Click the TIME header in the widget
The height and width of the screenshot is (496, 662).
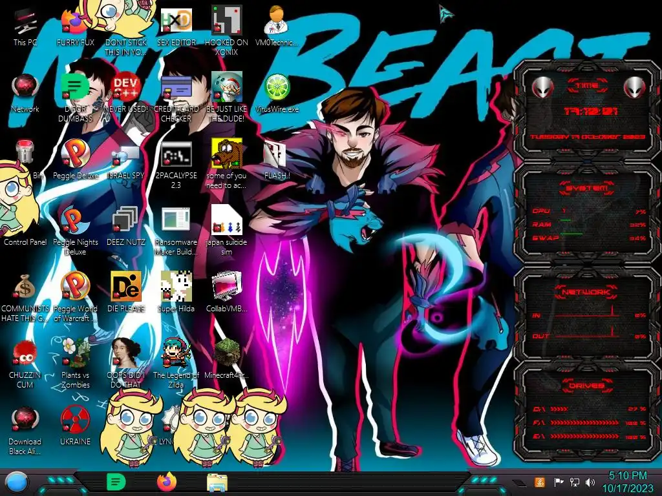pyautogui.click(x=587, y=86)
